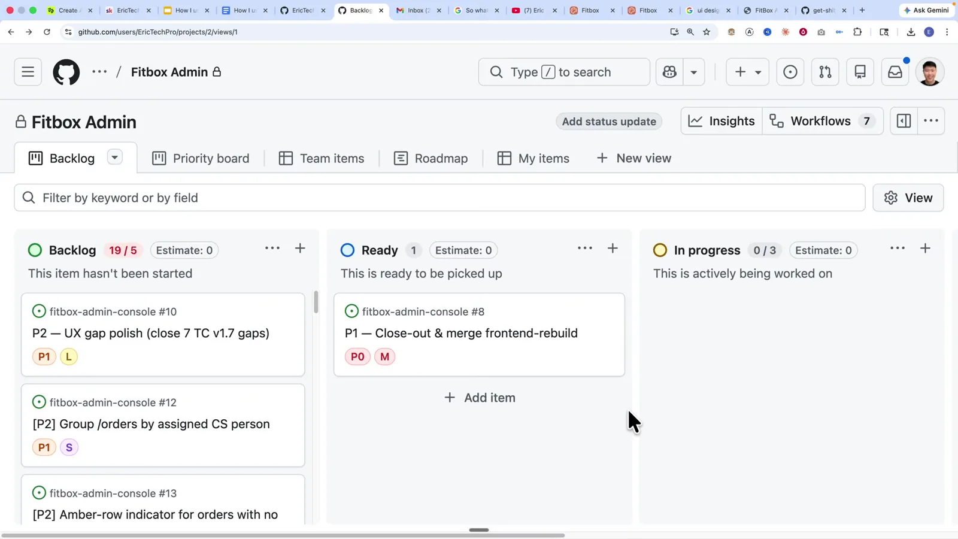The height and width of the screenshot is (539, 958).
Task: Open the Chrome Extensions puzzle icon
Action: tap(857, 32)
